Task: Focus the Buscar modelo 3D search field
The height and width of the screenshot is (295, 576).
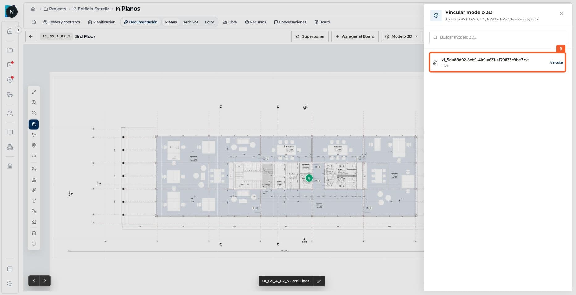Action: pyautogui.click(x=498, y=37)
